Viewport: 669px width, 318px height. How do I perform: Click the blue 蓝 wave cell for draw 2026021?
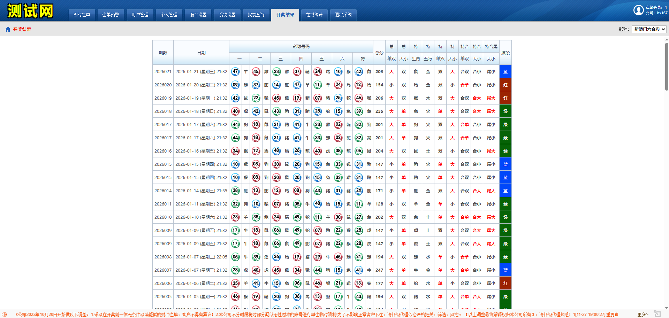505,71
